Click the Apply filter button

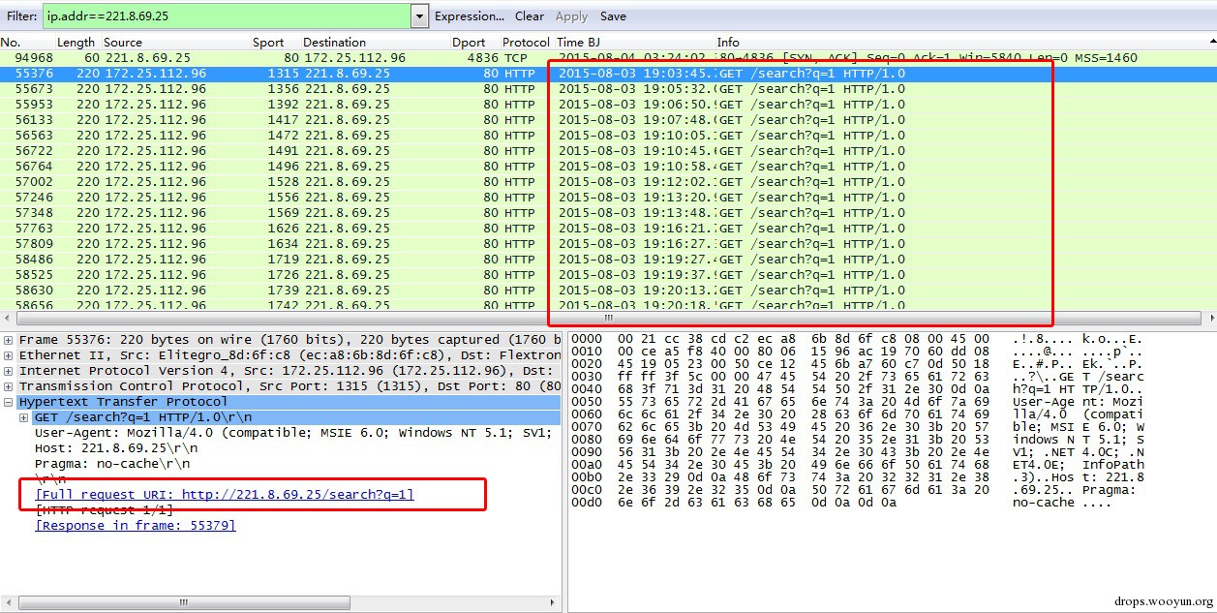pos(571,16)
